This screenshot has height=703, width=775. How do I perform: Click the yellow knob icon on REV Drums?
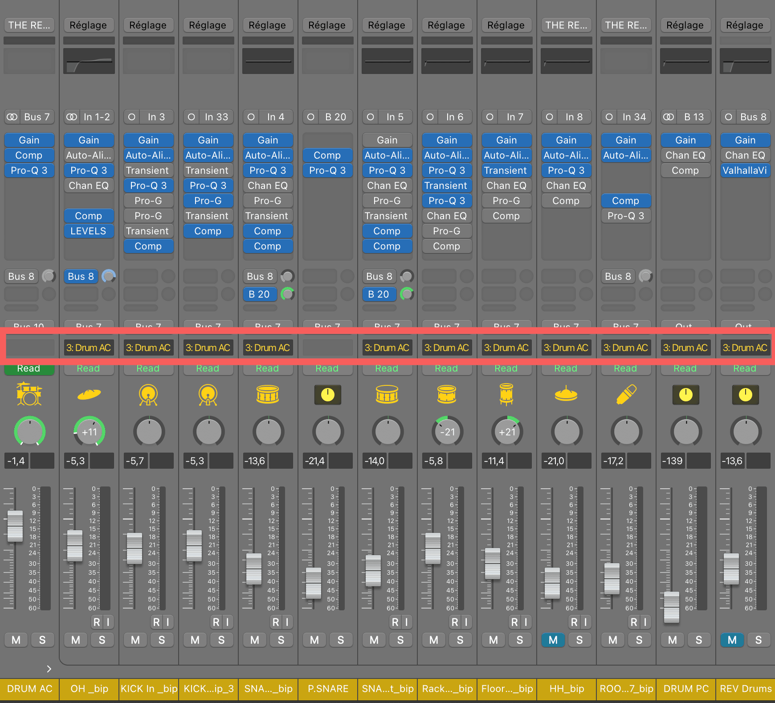point(746,395)
